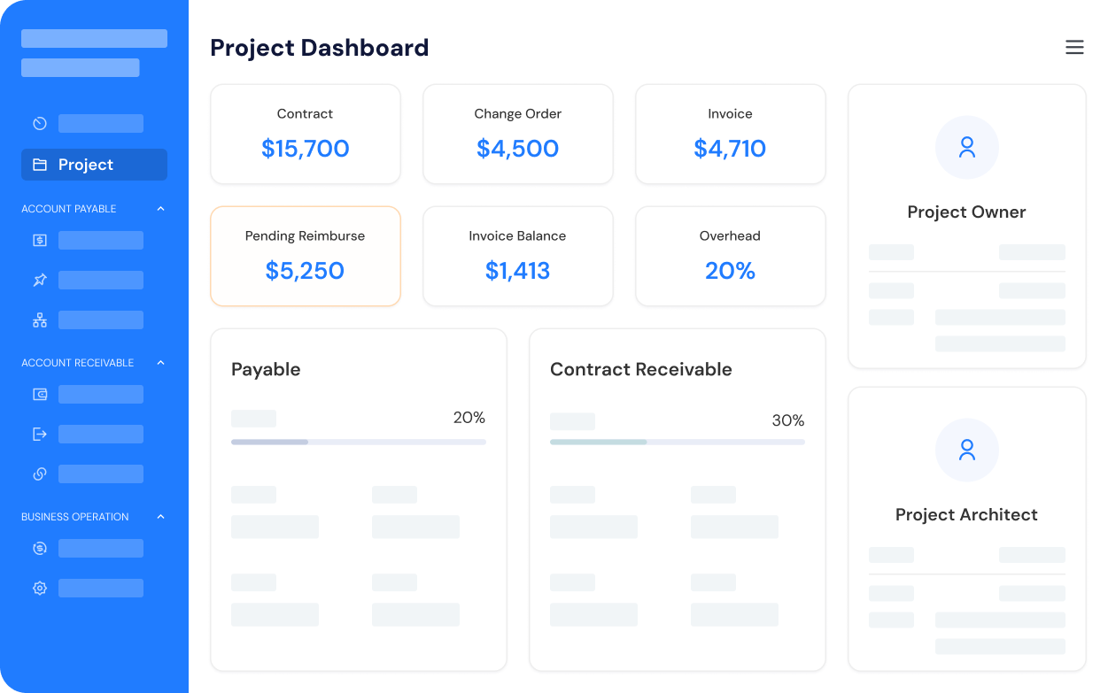Open the hamburger menu at the top right
1108x693 pixels.
1074,47
